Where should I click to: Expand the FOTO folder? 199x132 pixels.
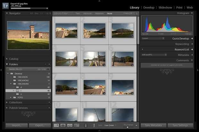pos(11,98)
